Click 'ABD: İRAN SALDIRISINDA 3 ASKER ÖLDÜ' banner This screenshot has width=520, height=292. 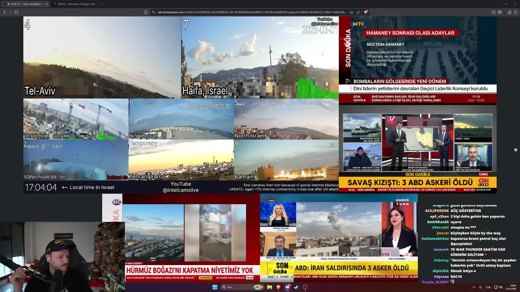[352, 268]
